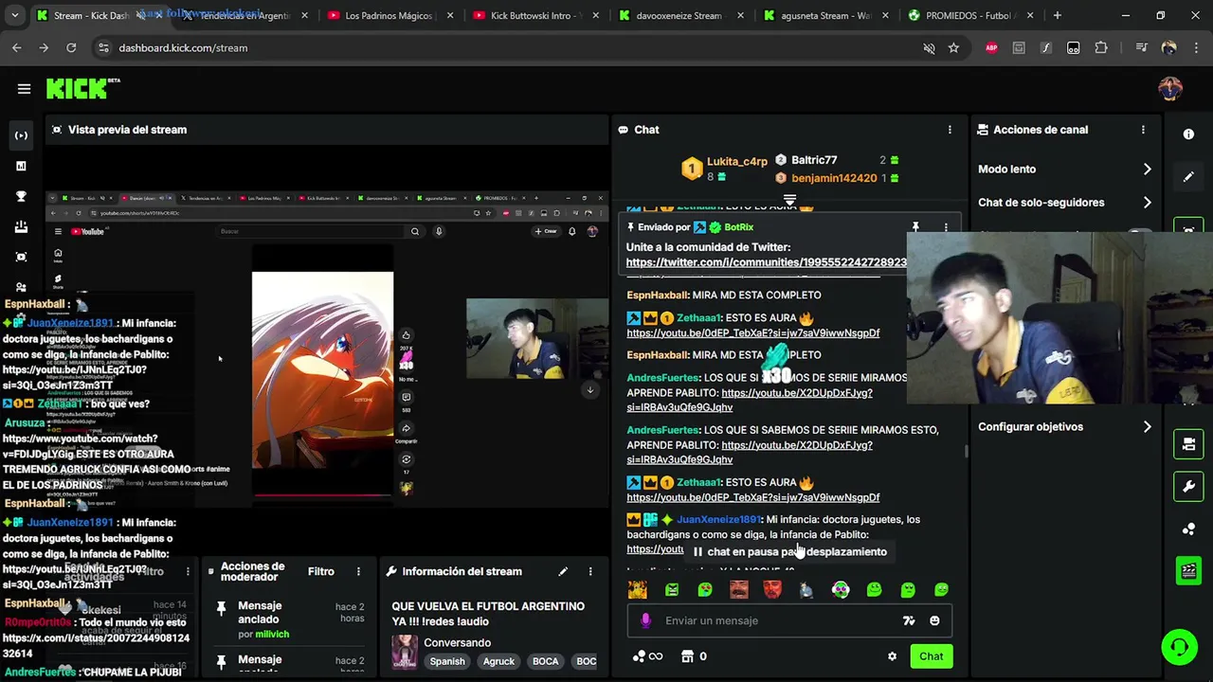Expand Chat de solo-seguidores option
Viewport: 1213px width, 682px height.
[1064, 203]
